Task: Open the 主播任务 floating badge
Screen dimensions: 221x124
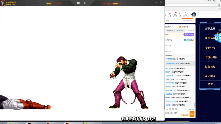Action: point(218,37)
